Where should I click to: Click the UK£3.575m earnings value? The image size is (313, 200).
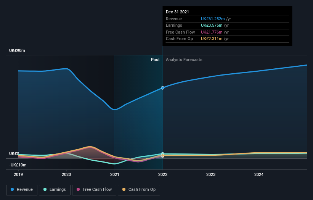(x=212, y=25)
